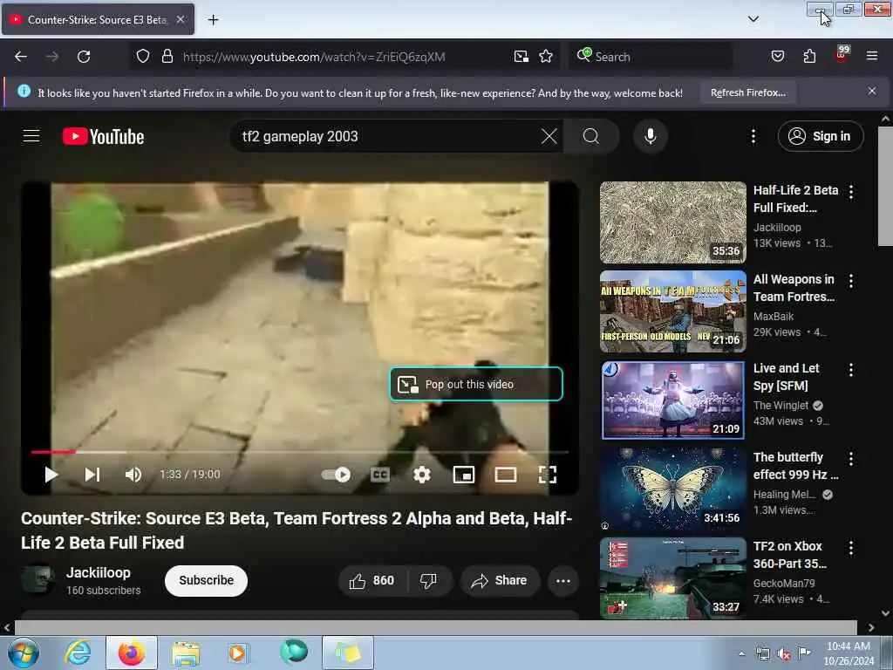The height and width of the screenshot is (670, 893).
Task: Dismiss the Firefox refresh notification bar
Action: 872,91
